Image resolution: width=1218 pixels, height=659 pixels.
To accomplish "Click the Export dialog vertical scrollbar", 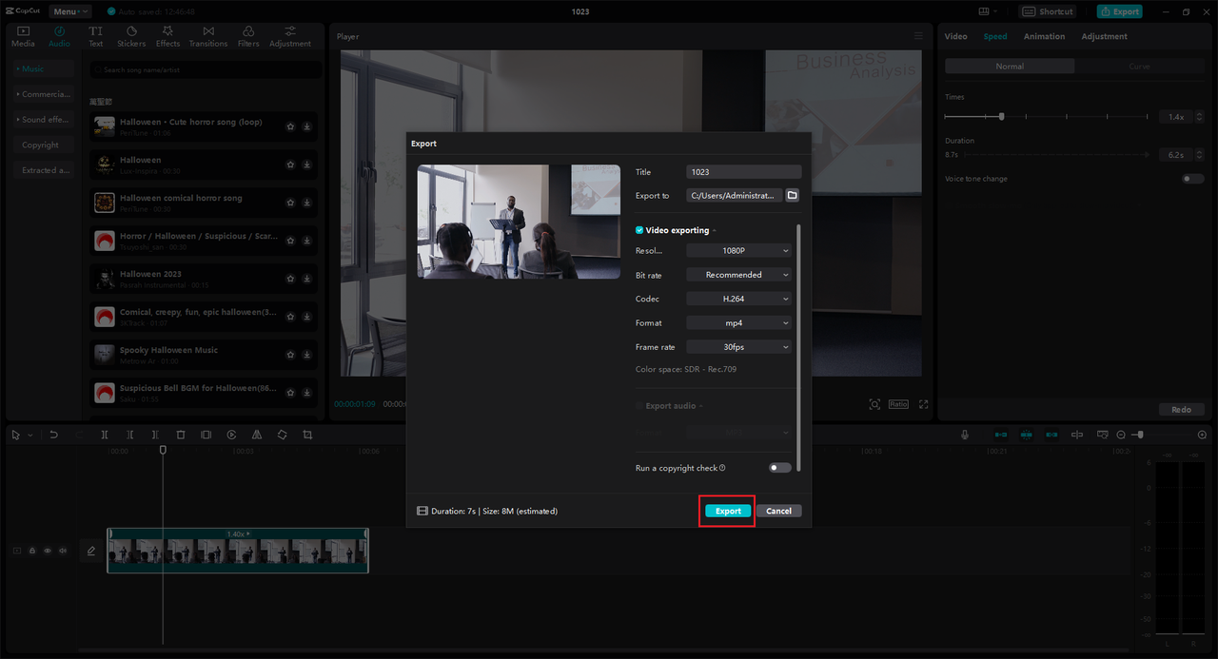I will [798, 347].
